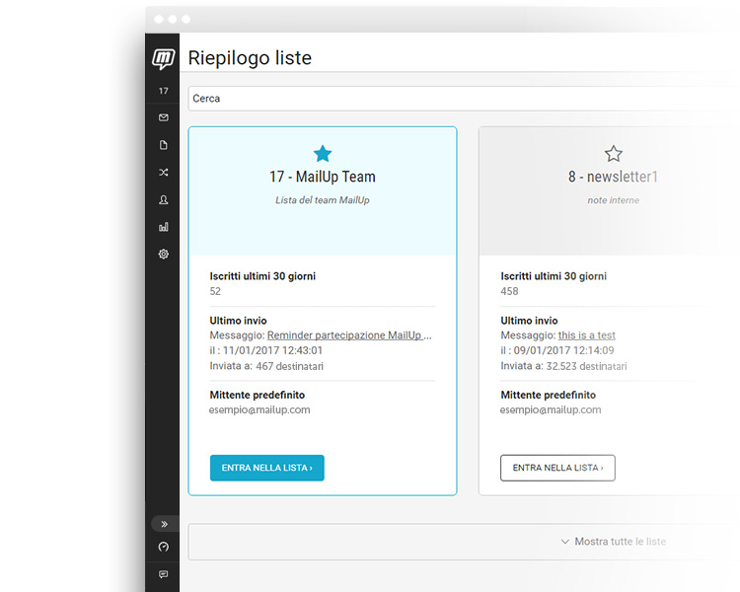Unfavorite the 17 - MailUp Team star
Viewport: 740px width, 592px height.
click(323, 153)
